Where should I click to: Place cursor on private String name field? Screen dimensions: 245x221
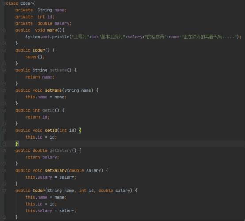(41, 10)
